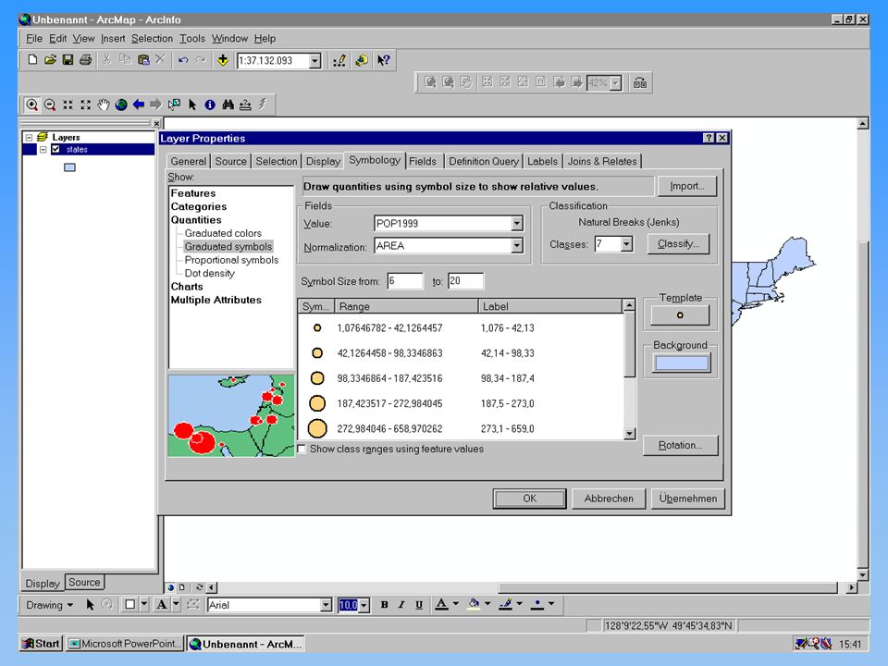Switch to the Joins & Relates tab
This screenshot has width=888, height=666.
[602, 161]
